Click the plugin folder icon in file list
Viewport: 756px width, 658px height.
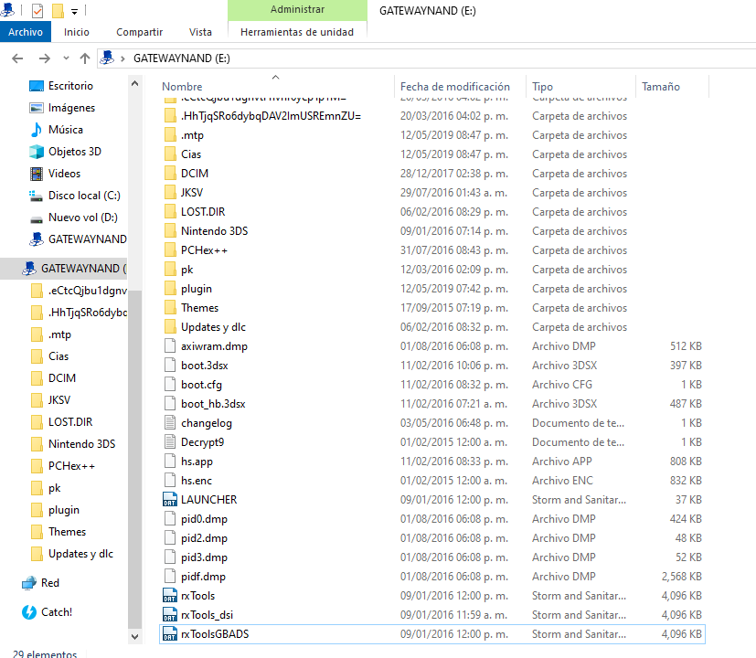pos(170,288)
